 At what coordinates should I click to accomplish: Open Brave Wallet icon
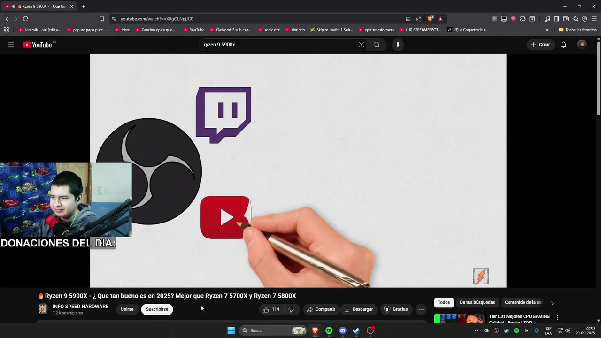pos(566,19)
